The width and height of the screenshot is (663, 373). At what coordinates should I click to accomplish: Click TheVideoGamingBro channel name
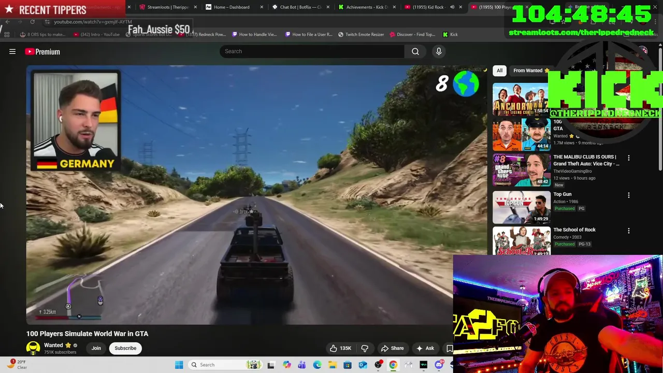point(572,171)
